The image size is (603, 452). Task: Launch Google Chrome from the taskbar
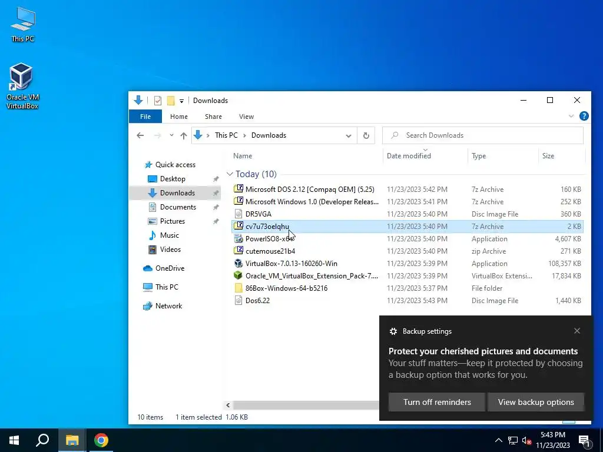click(101, 440)
